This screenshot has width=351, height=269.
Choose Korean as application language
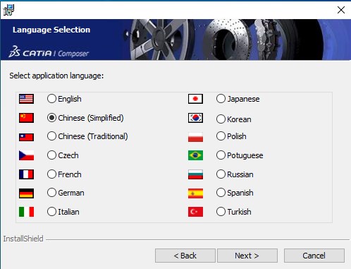click(221, 119)
